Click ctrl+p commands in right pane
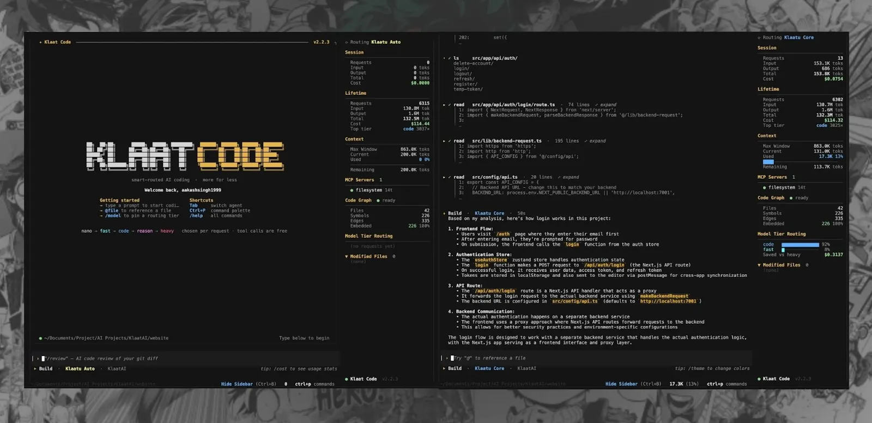The width and height of the screenshot is (872, 423). [727, 384]
